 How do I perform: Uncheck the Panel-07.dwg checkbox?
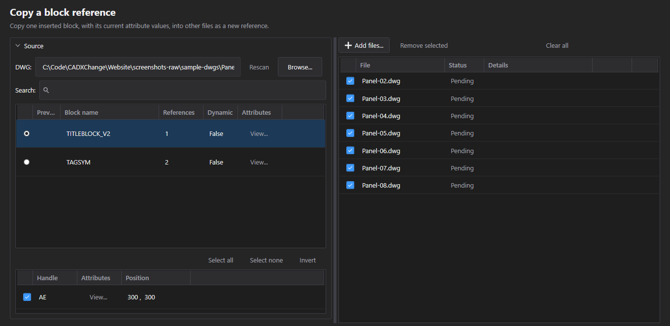click(350, 168)
